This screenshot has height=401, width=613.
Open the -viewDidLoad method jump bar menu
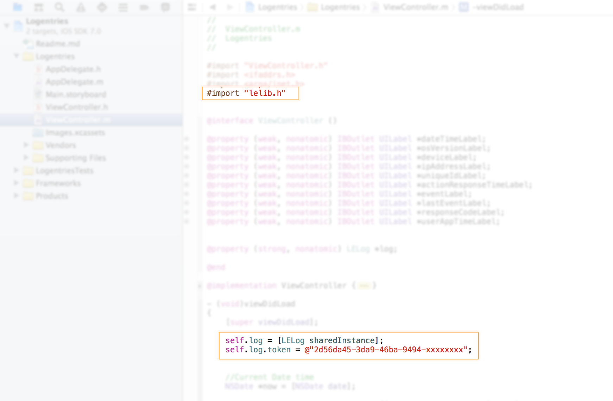coord(498,7)
